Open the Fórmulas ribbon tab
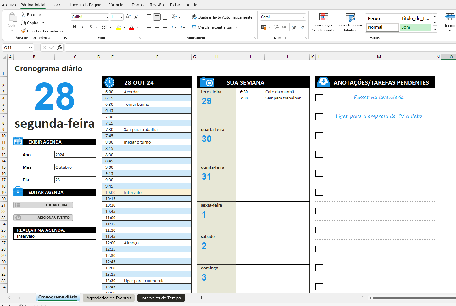The width and height of the screenshot is (456, 306). pyautogui.click(x=117, y=5)
